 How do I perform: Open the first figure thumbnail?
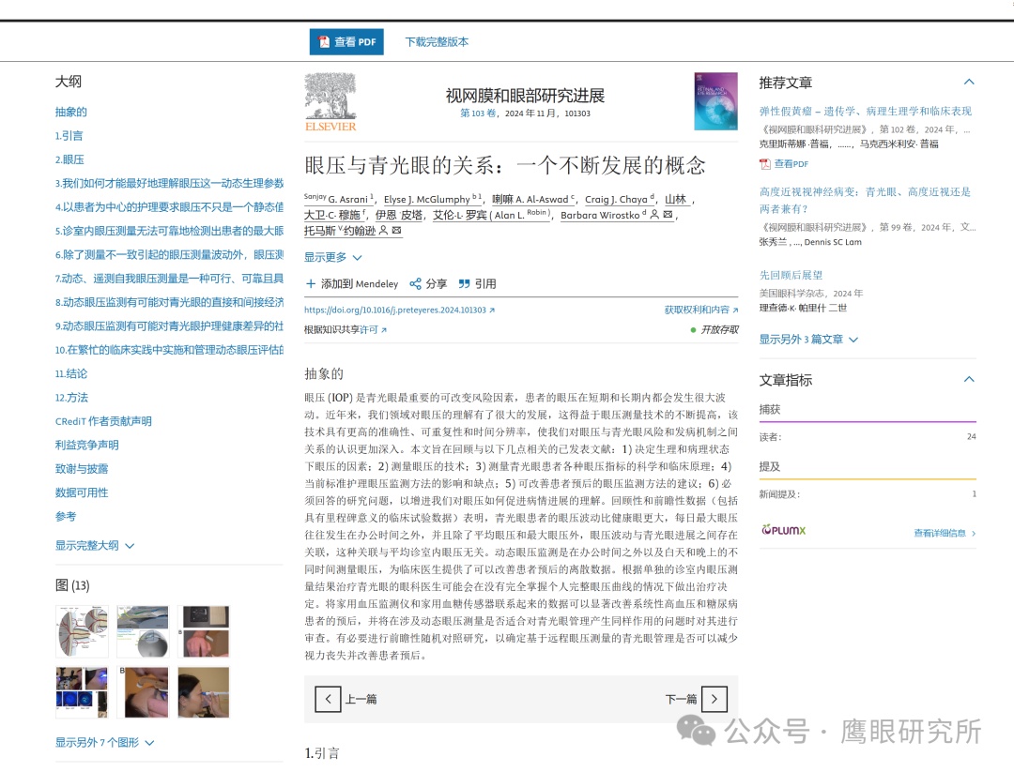coord(82,630)
